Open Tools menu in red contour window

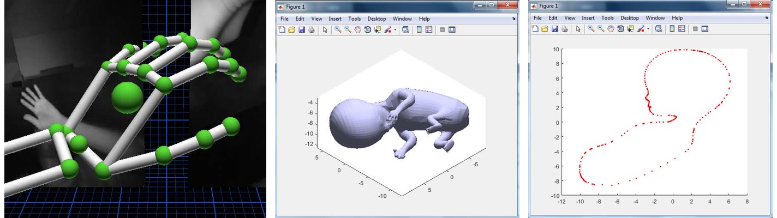(x=608, y=18)
